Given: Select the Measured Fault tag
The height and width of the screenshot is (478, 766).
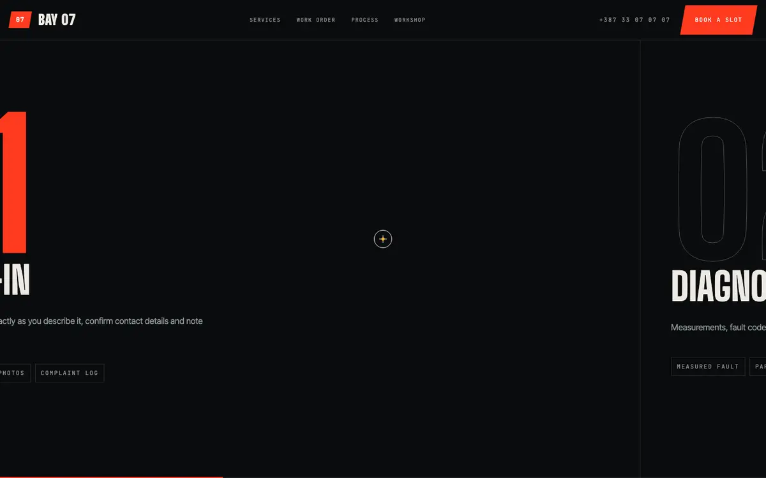Looking at the screenshot, I should (708, 366).
